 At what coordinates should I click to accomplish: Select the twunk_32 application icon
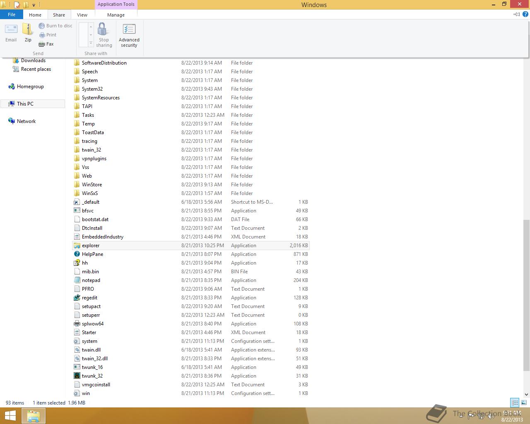click(x=77, y=376)
